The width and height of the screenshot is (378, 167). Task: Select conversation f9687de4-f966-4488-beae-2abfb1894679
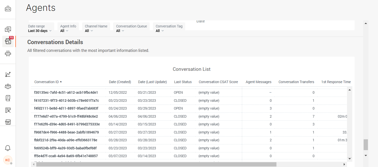(66, 132)
